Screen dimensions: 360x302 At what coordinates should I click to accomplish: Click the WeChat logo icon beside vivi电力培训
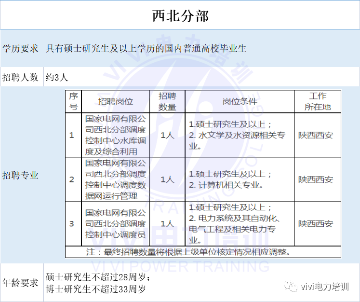click(291, 287)
